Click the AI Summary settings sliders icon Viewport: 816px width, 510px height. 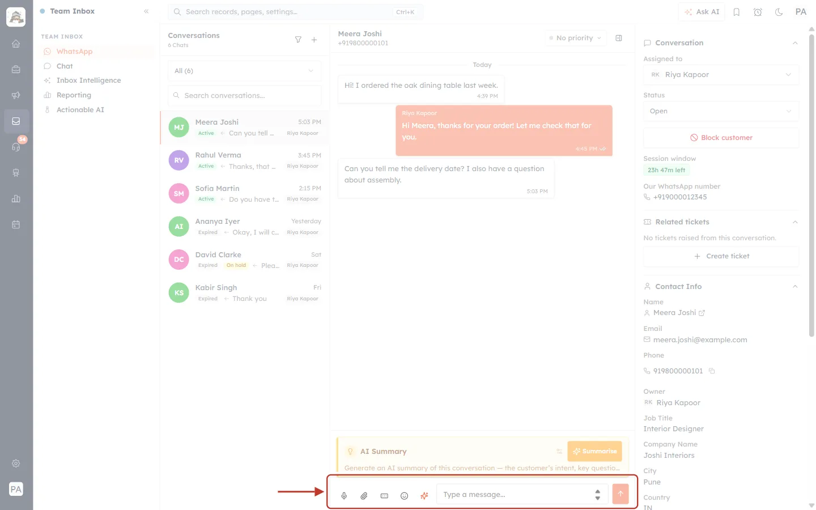tap(559, 452)
